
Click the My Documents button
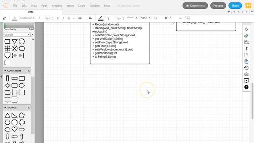tap(195, 6)
